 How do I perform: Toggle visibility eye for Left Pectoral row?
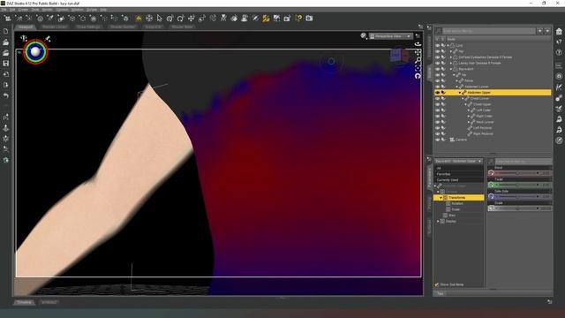pos(438,127)
